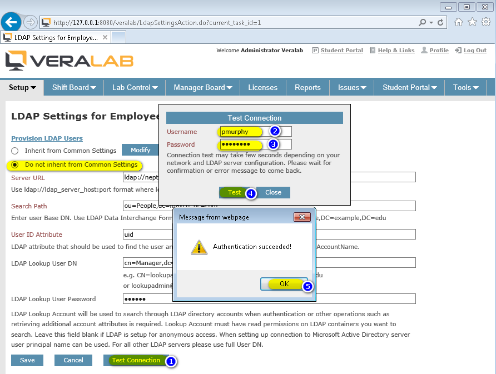
Task: Select Do not inherit from Common Settings
Action: pos(14,164)
